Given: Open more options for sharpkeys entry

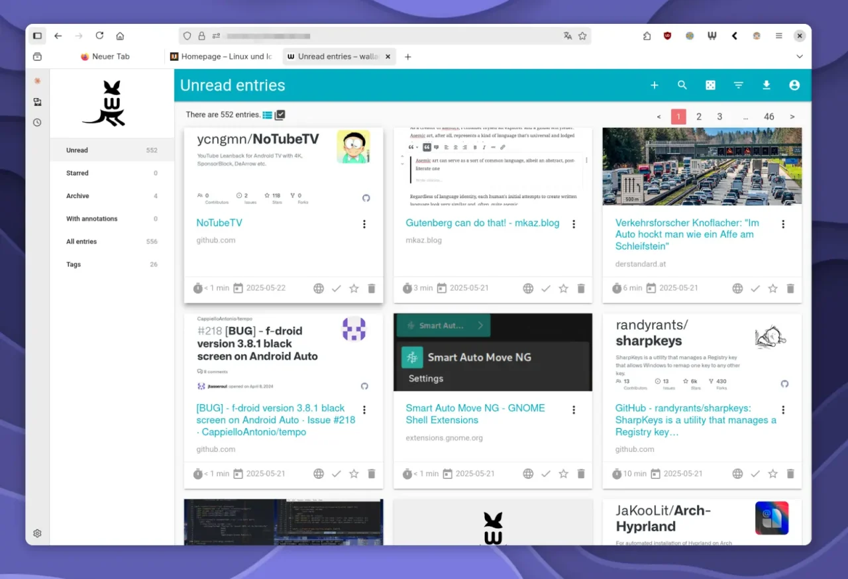Looking at the screenshot, I should pyautogui.click(x=783, y=410).
